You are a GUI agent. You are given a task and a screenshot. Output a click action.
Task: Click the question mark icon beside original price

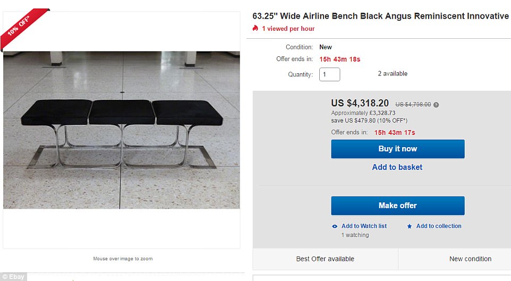point(436,105)
